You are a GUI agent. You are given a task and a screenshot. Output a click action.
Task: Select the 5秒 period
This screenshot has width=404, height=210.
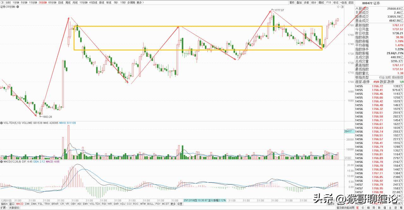pyautogui.click(x=116, y=2)
